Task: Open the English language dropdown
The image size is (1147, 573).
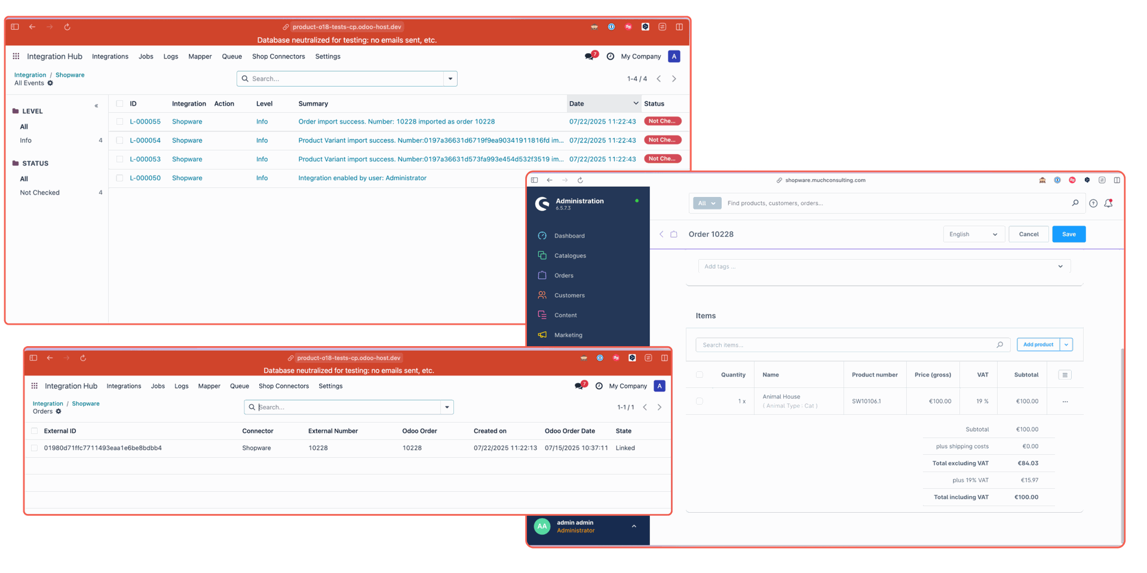Action: coord(974,234)
